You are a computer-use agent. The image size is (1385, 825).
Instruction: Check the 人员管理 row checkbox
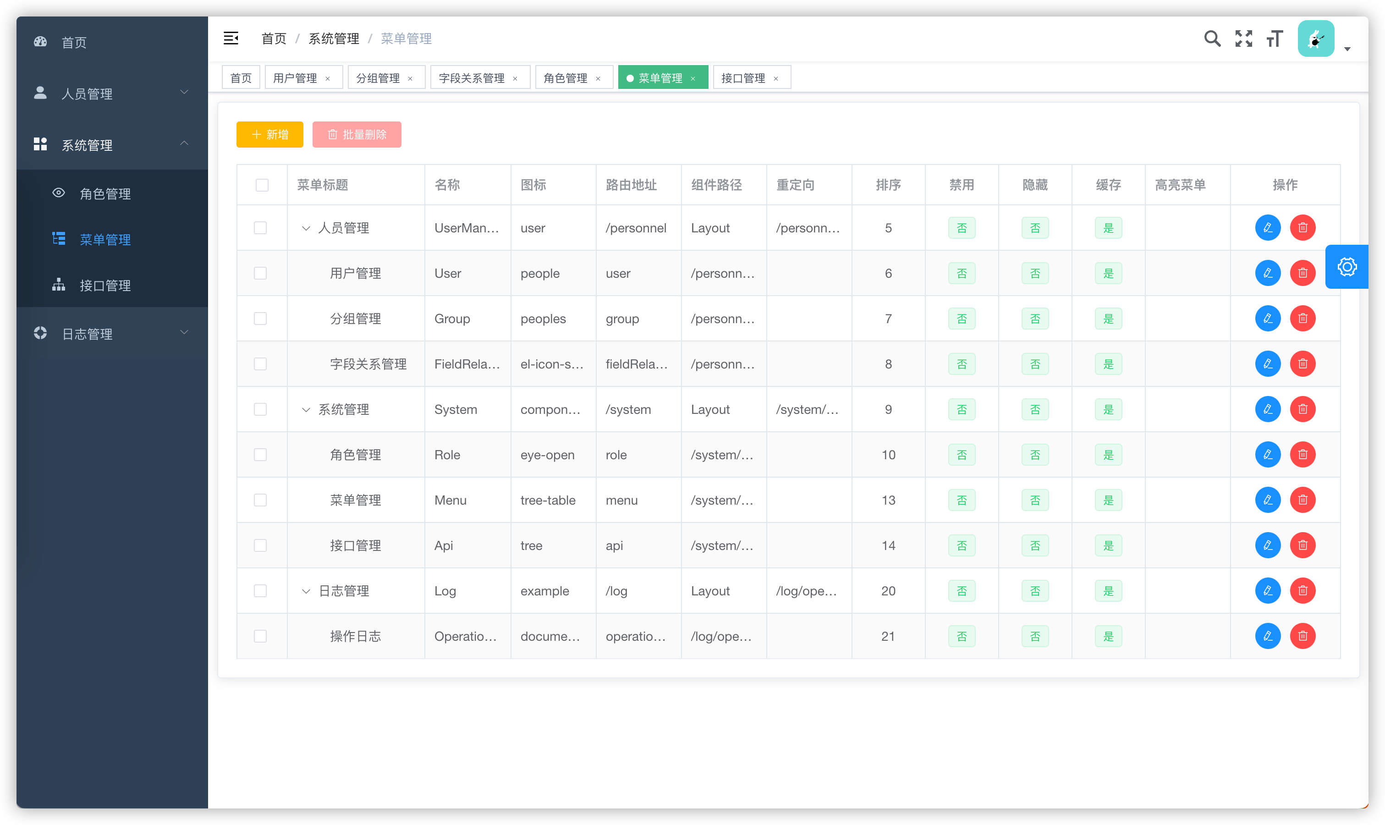[260, 228]
